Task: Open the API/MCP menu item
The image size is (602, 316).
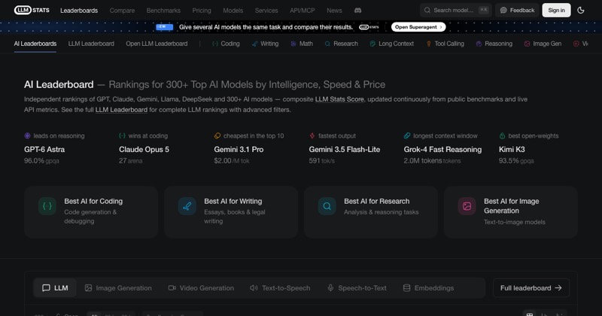Action: tap(303, 11)
